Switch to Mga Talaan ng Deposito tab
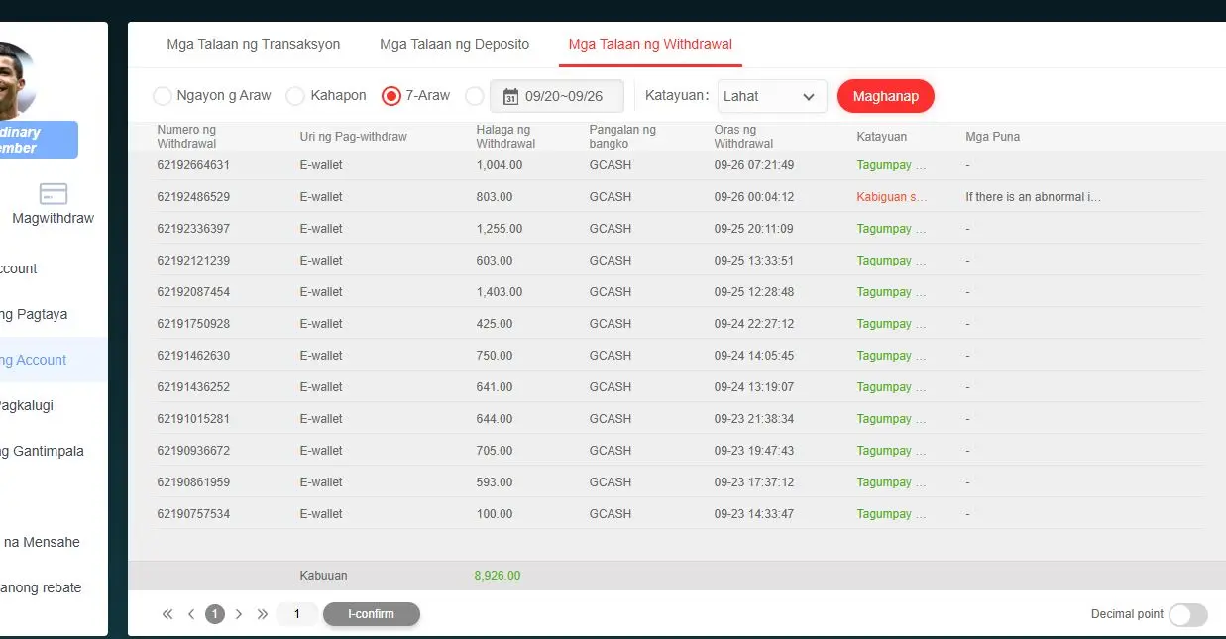1226x639 pixels. [x=454, y=44]
